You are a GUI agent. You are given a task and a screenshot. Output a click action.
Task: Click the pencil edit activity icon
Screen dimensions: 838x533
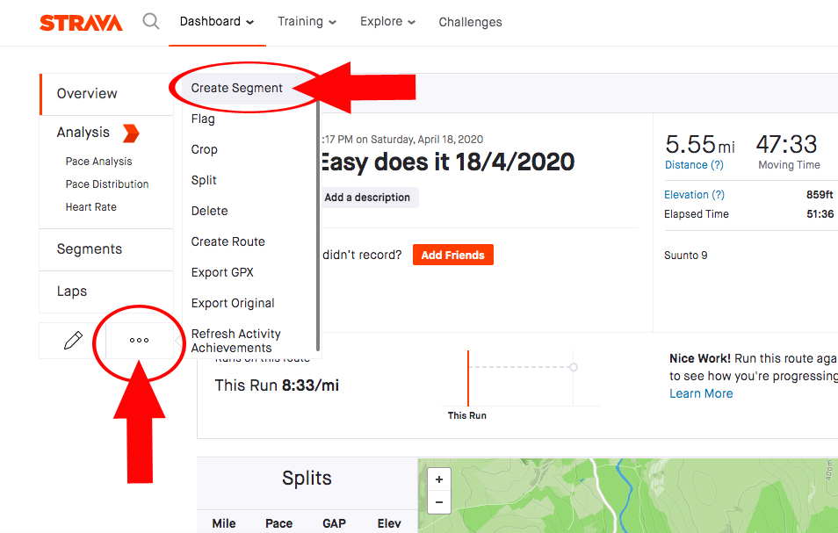(x=73, y=341)
